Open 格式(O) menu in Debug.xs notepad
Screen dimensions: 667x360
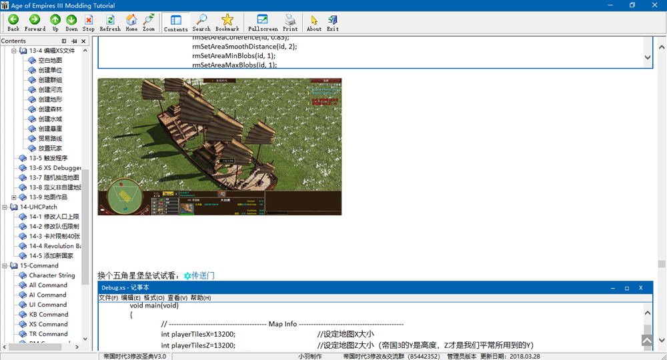[x=154, y=298]
